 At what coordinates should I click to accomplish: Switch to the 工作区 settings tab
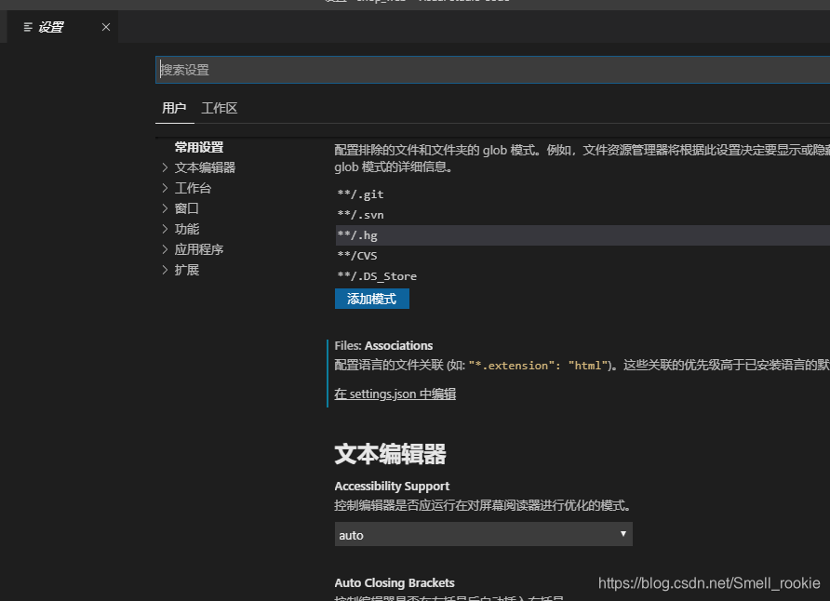[220, 108]
